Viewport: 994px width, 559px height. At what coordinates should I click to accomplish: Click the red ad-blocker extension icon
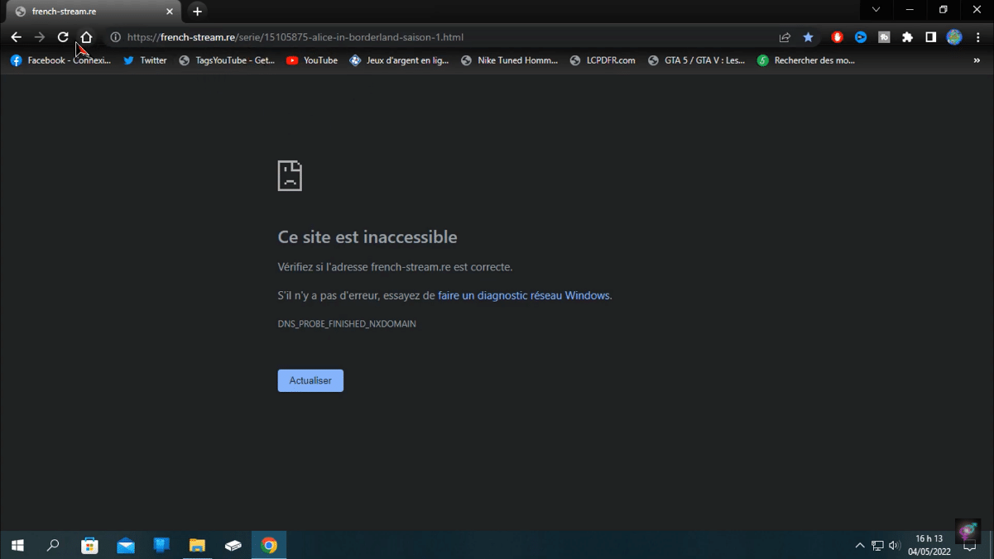[x=838, y=37]
